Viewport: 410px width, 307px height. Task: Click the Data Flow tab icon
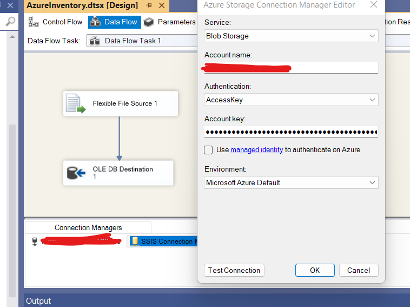pos(95,22)
